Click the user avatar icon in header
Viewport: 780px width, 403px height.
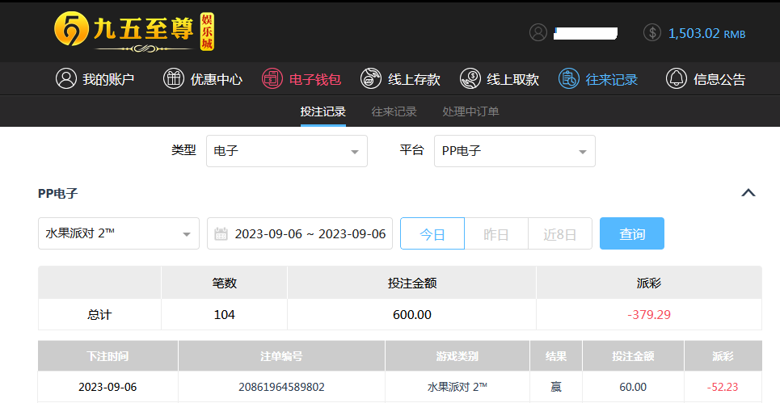coord(538,33)
